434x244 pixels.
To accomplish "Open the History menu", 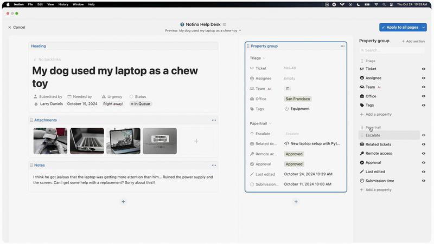I will pos(63,4).
